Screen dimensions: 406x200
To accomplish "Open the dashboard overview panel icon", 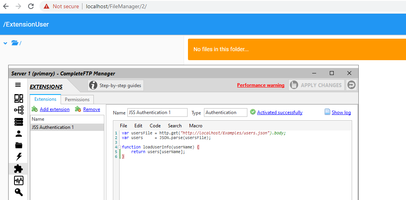I will [x=19, y=98].
